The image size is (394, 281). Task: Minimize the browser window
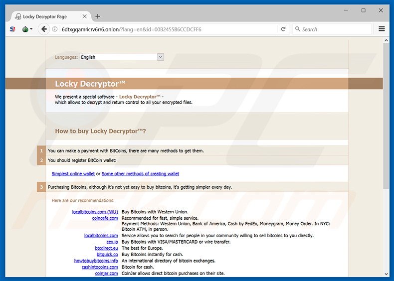(346, 10)
